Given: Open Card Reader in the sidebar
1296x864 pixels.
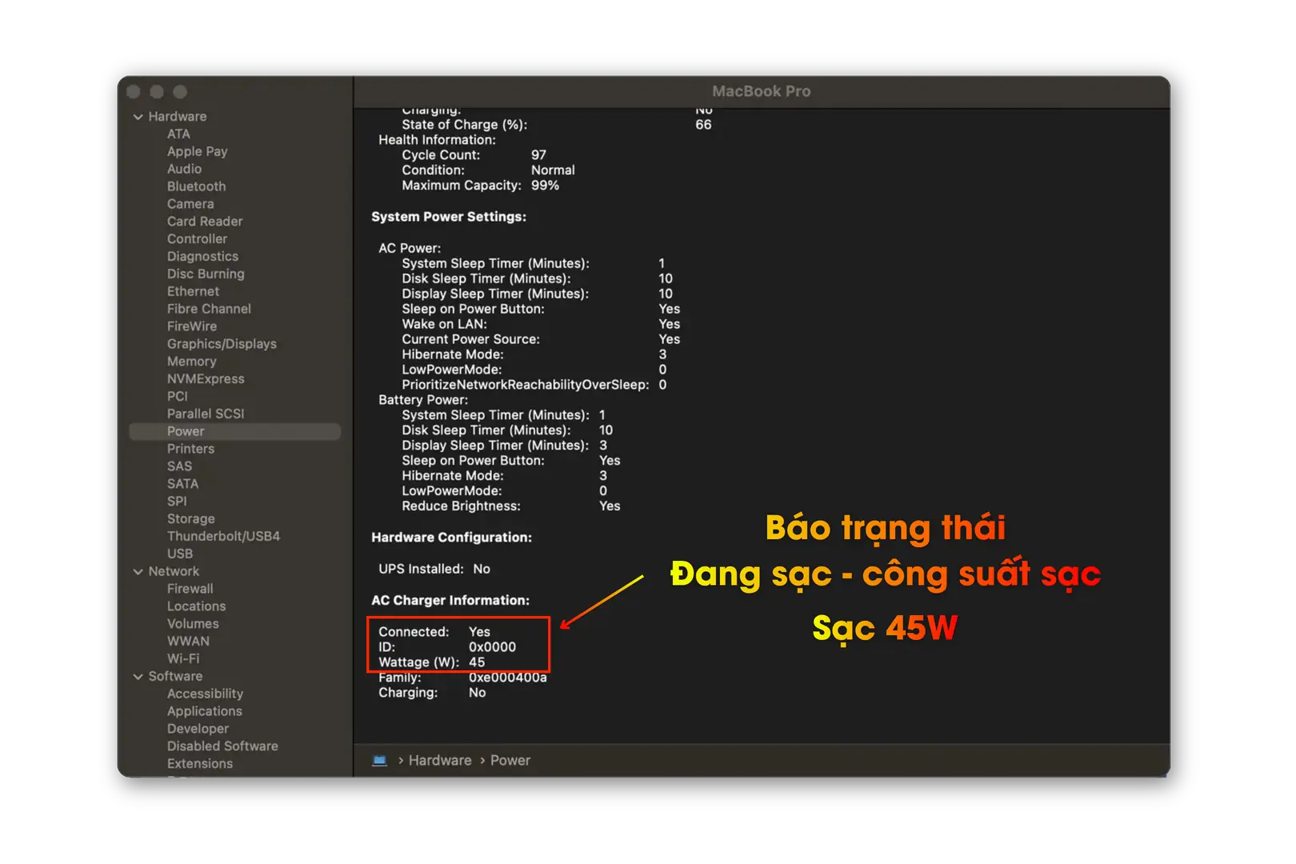Looking at the screenshot, I should coord(205,222).
